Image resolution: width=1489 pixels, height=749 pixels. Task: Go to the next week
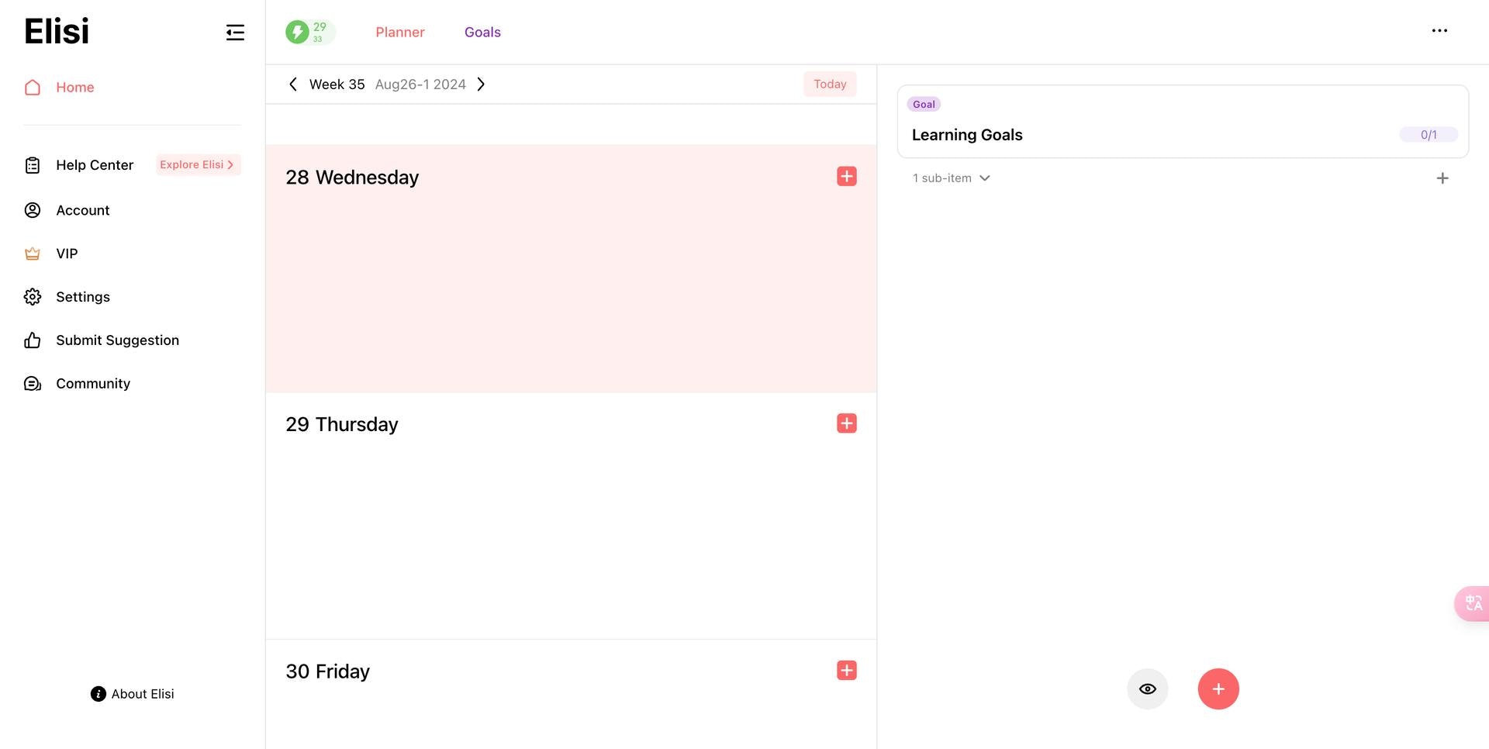[x=481, y=84]
